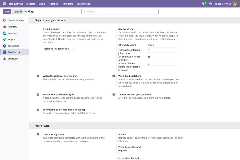Edit An offer expires after minutes field
The height and width of the screenshot is (160, 240).
pyautogui.click(x=162, y=57)
